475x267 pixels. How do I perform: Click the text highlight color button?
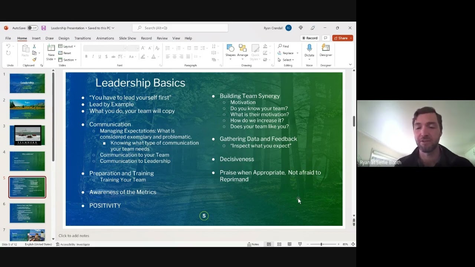(x=144, y=56)
